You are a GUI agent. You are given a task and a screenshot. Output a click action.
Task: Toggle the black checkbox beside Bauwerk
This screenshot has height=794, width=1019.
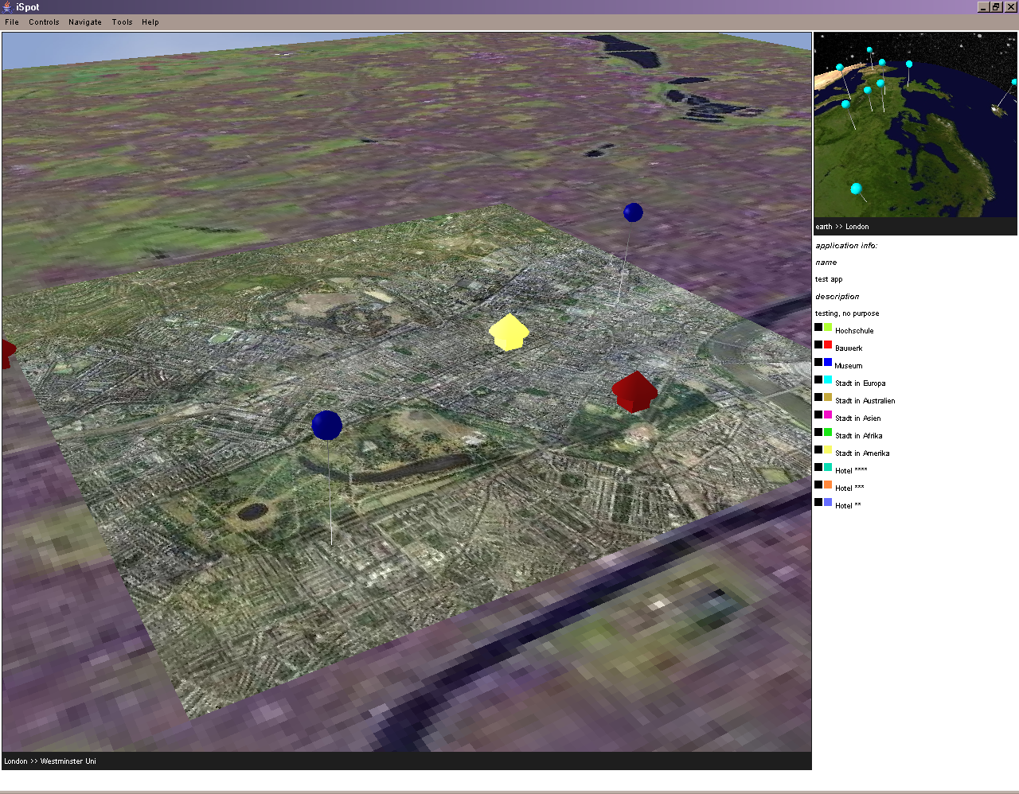pyautogui.click(x=818, y=344)
